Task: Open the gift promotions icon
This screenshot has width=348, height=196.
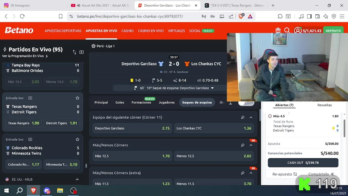Action: pyautogui.click(x=278, y=30)
